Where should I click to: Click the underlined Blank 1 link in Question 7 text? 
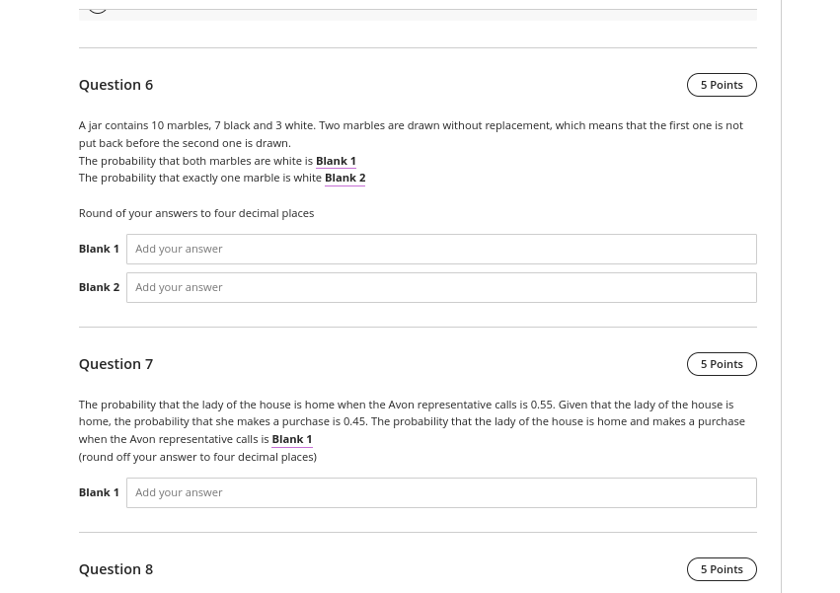coord(292,440)
